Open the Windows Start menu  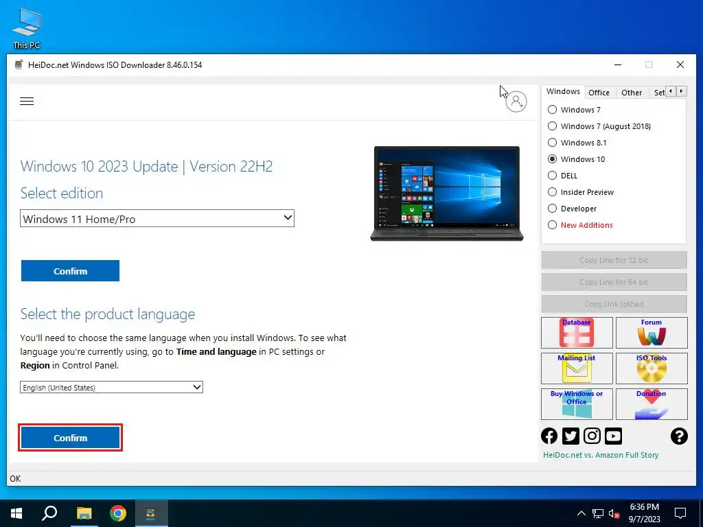(16, 513)
